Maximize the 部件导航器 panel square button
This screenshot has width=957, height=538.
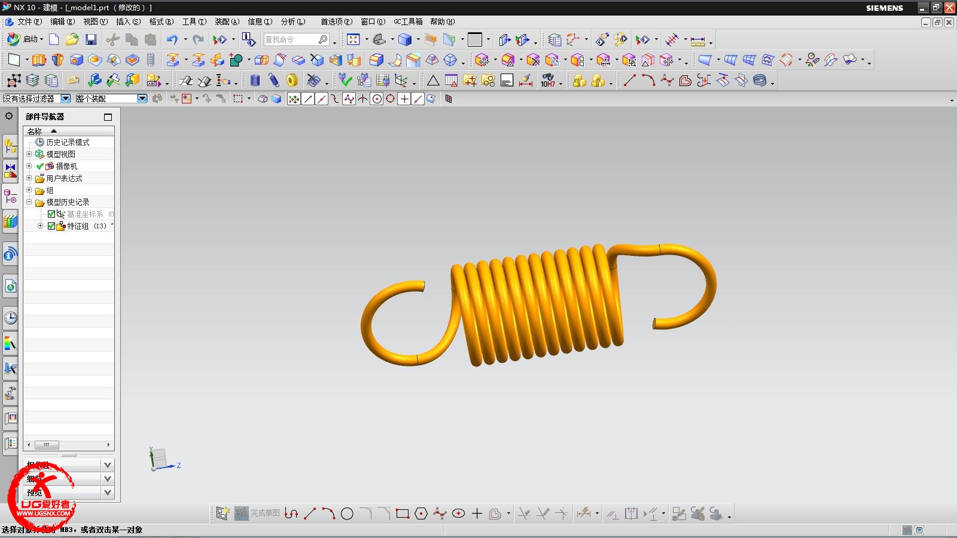coord(108,117)
